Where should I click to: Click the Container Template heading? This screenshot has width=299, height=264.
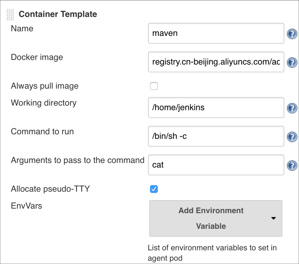[x=58, y=14]
